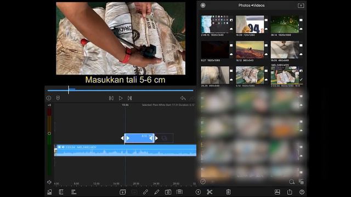This screenshot has height=197, width=351.
Task: Select the IMG_0493.MOV main track clip
Action: point(126,150)
